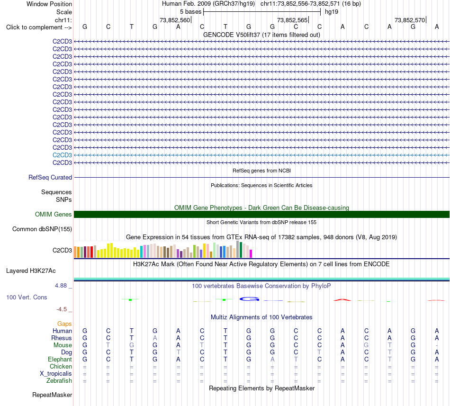Open the GENCODE V50lift37 track title
The image size is (450, 406).
click(261, 35)
